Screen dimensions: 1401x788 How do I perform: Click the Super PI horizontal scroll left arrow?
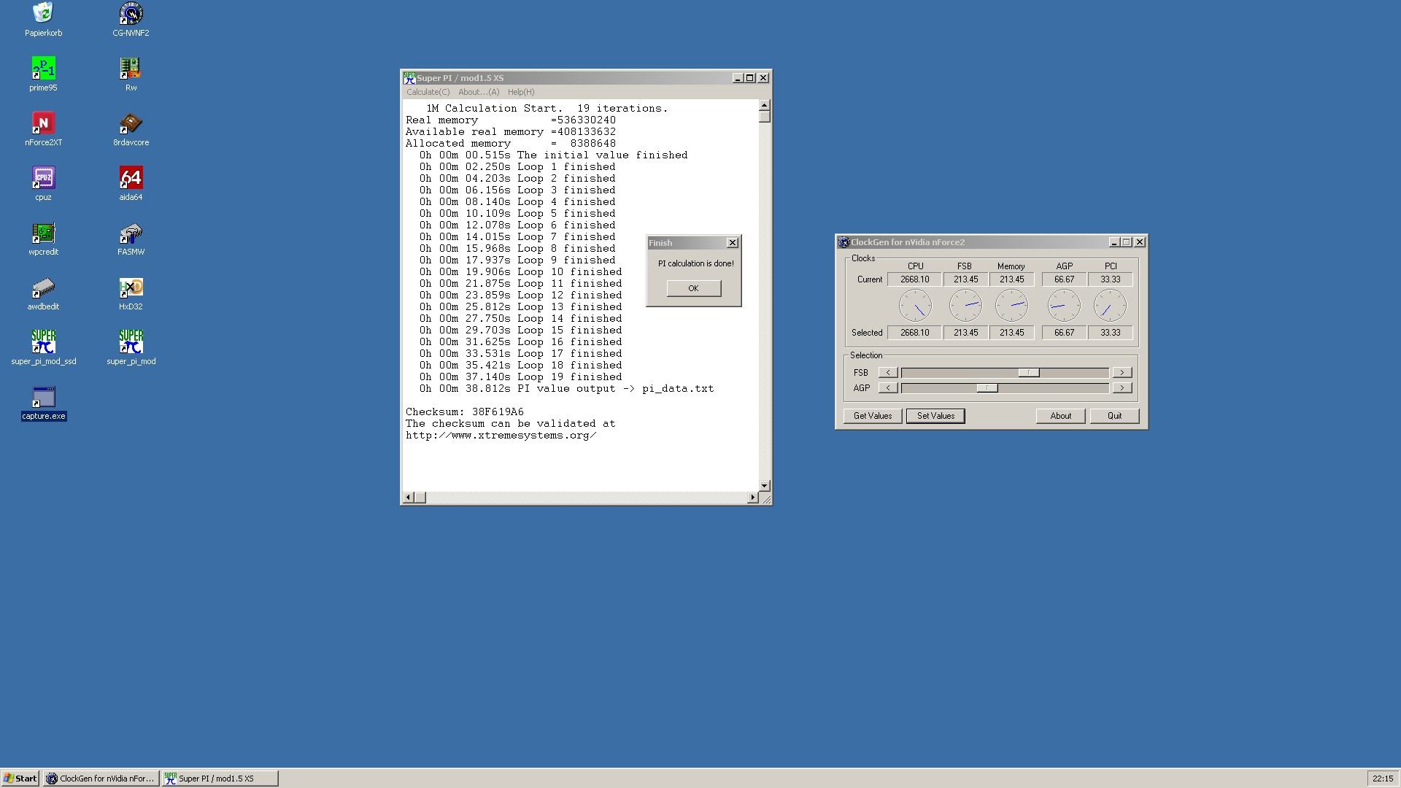(409, 498)
